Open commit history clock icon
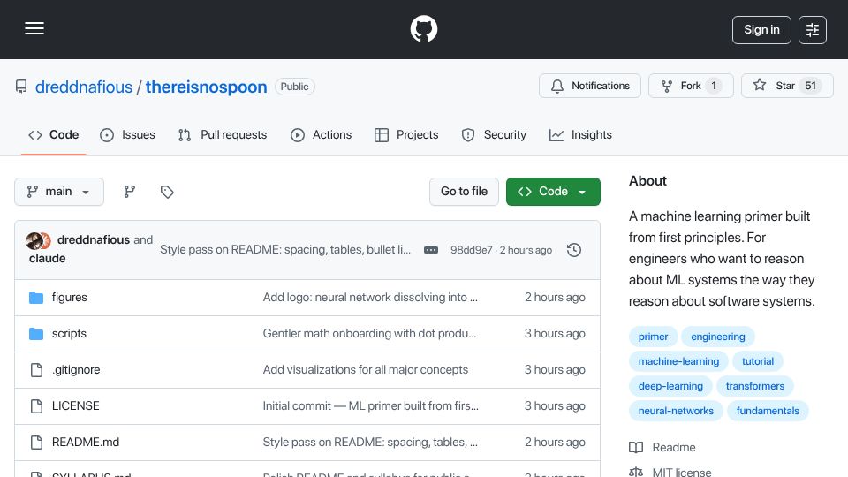The width and height of the screenshot is (848, 477). tap(574, 250)
